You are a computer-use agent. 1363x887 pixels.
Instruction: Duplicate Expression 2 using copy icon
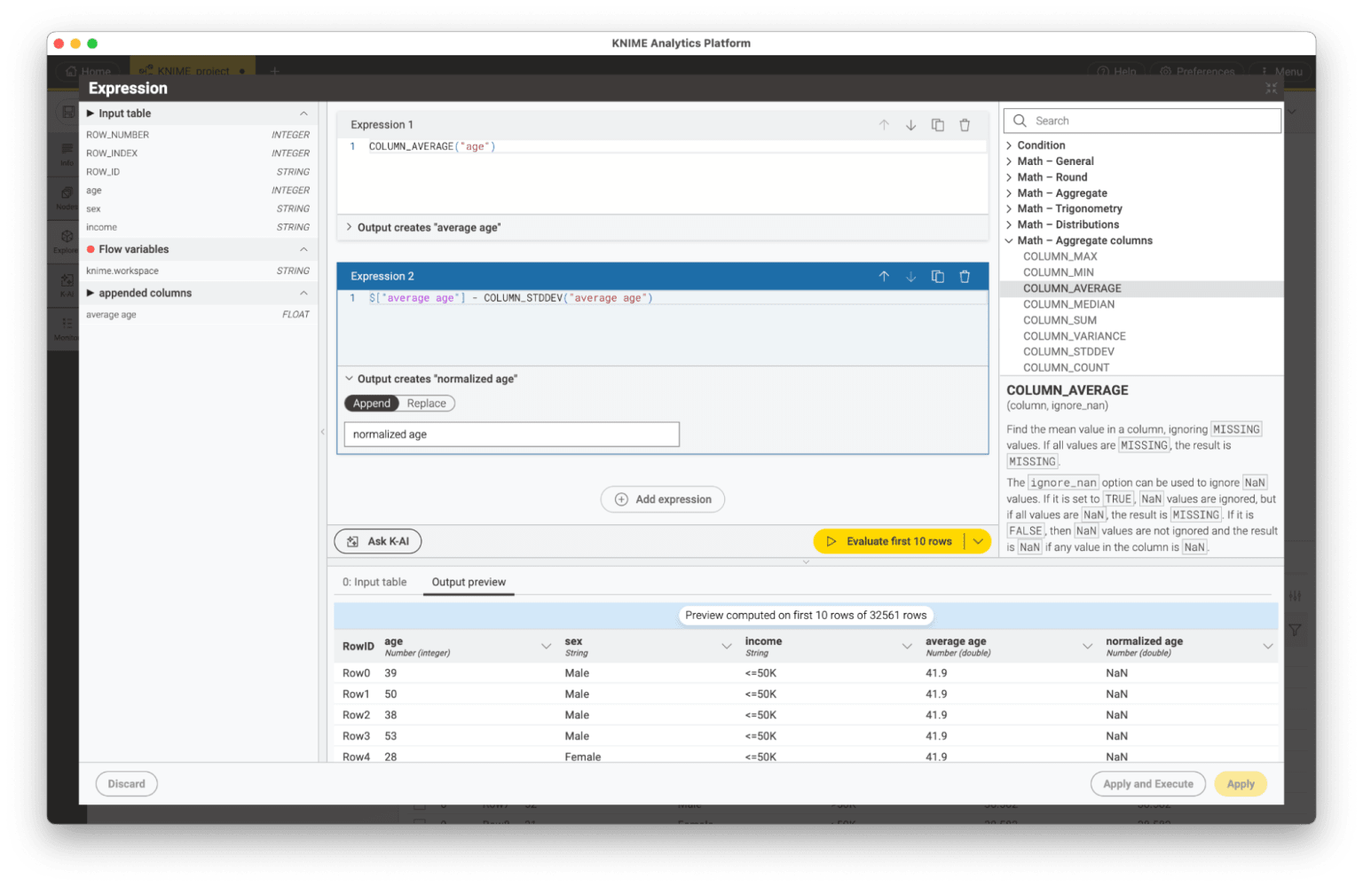point(937,277)
